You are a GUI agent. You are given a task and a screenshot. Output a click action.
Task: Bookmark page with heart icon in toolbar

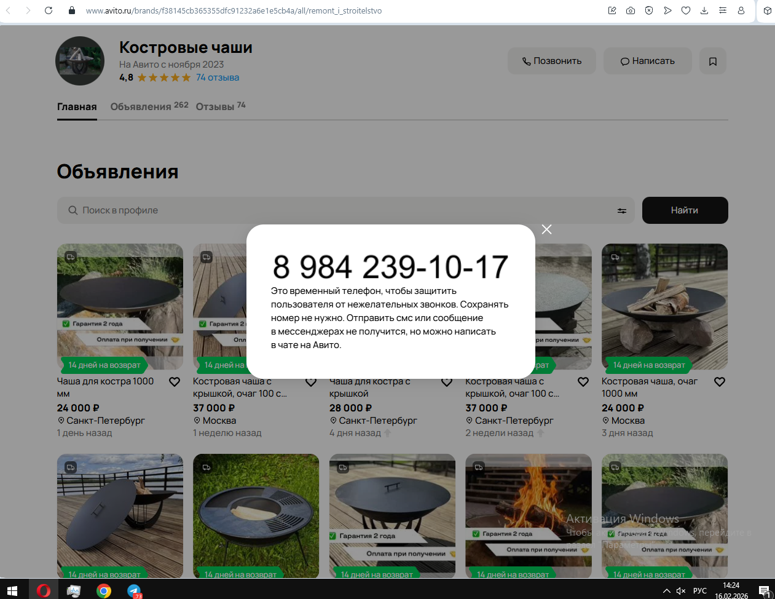[x=686, y=10]
